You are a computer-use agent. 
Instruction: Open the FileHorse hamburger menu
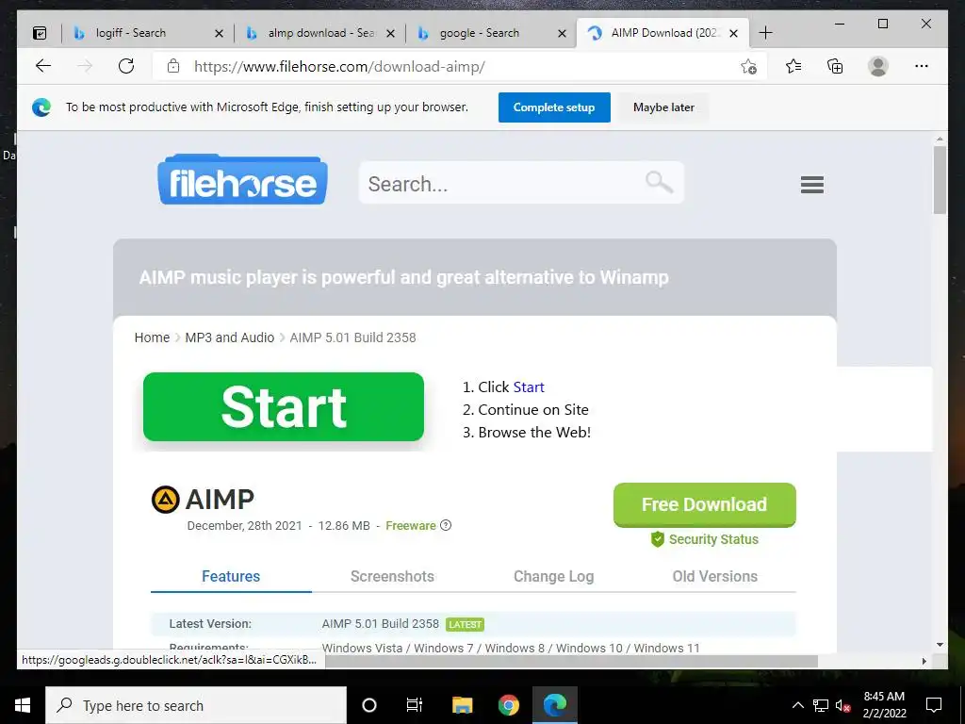(812, 184)
